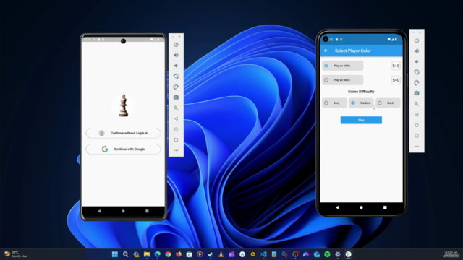Rotate right emulator clockwise
This screenshot has height=260, width=463.
[417, 83]
